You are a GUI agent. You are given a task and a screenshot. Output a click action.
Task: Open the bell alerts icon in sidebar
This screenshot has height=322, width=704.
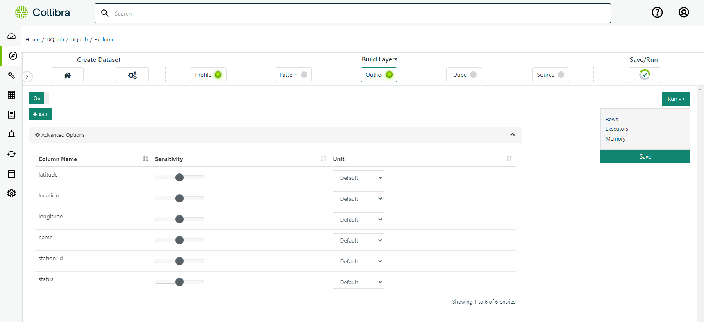(11, 134)
